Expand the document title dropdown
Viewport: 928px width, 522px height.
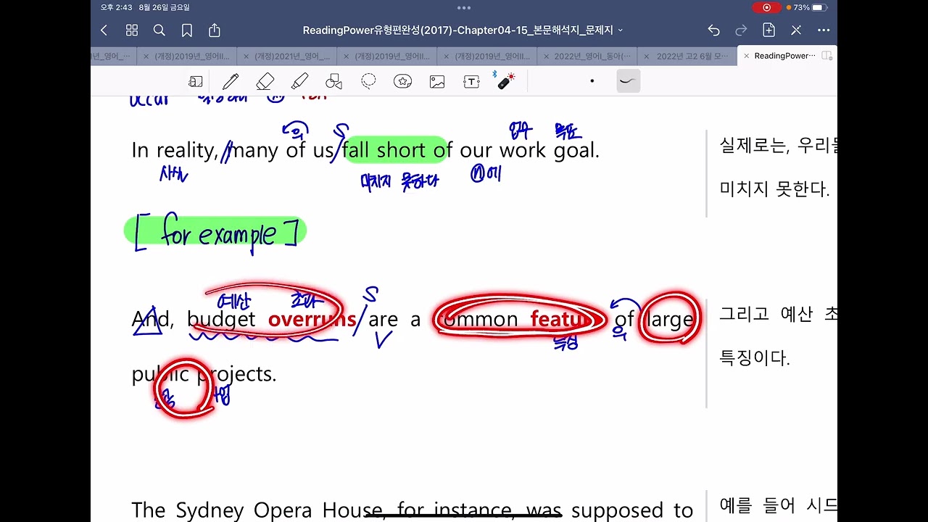coord(464,30)
